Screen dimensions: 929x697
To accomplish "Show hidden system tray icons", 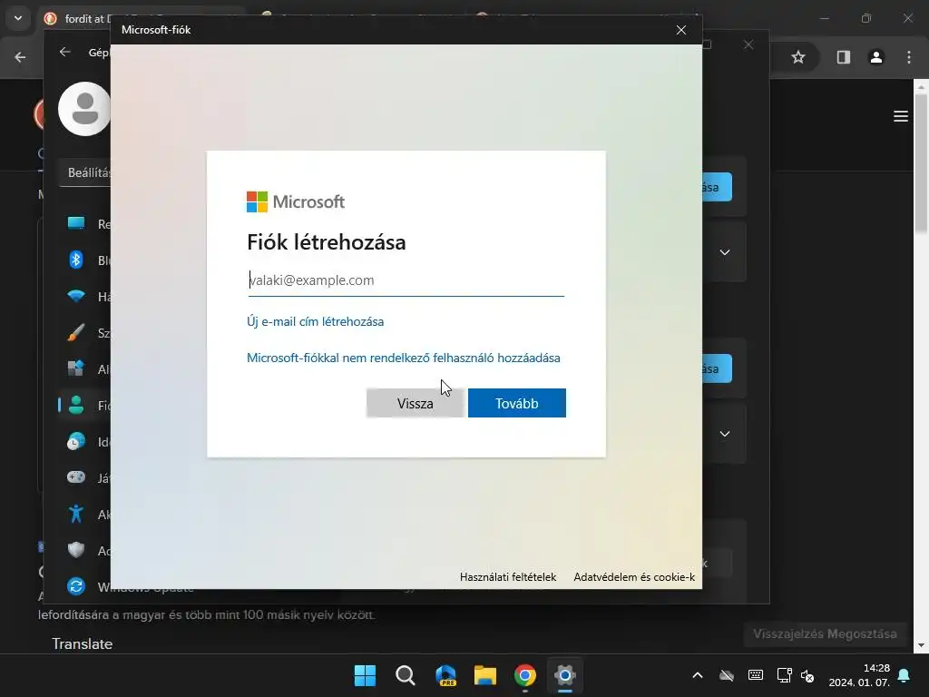I will [698, 675].
